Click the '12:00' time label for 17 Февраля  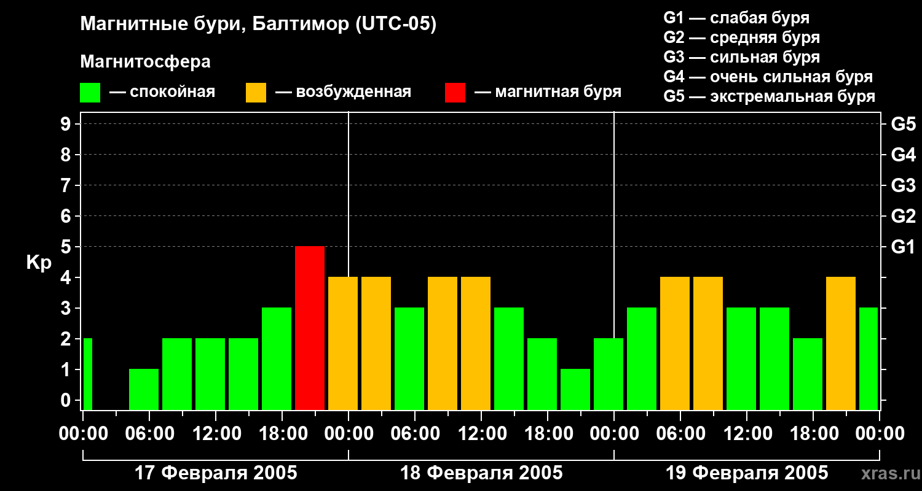coord(216,434)
